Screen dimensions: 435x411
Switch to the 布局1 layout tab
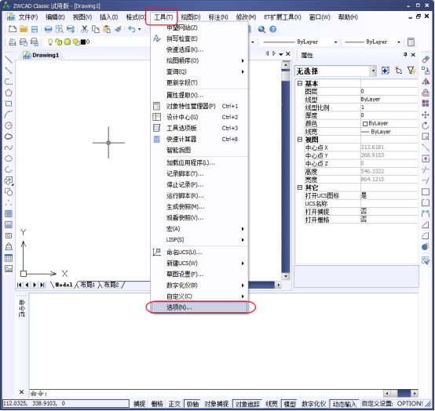click(x=88, y=285)
